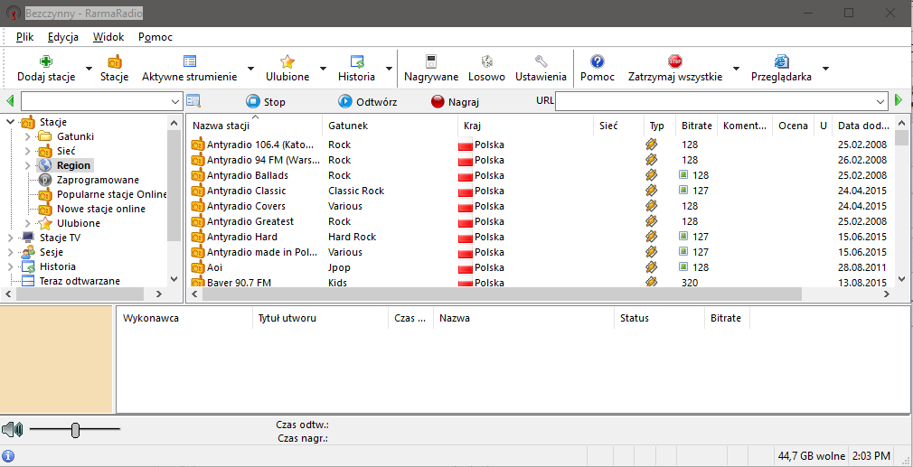Click the search icon next to combo box
Image resolution: width=913 pixels, height=467 pixels.
(x=193, y=101)
